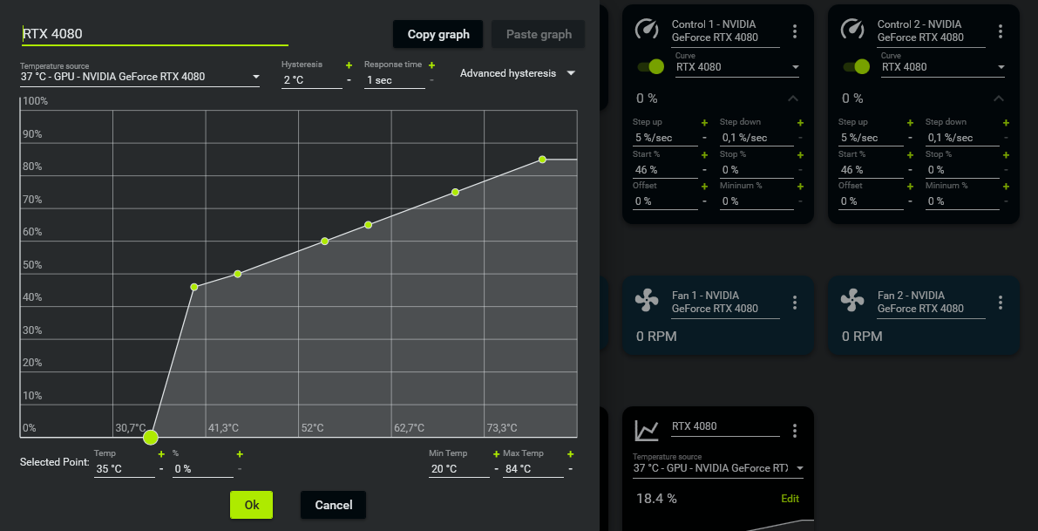Open RTX 4080 card Temperature source dropdown
Image resolution: width=1038 pixels, height=531 pixels.
(718, 468)
